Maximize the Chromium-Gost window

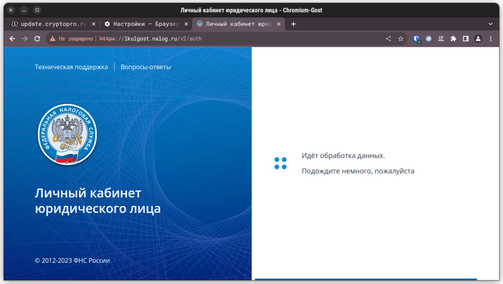(x=37, y=10)
